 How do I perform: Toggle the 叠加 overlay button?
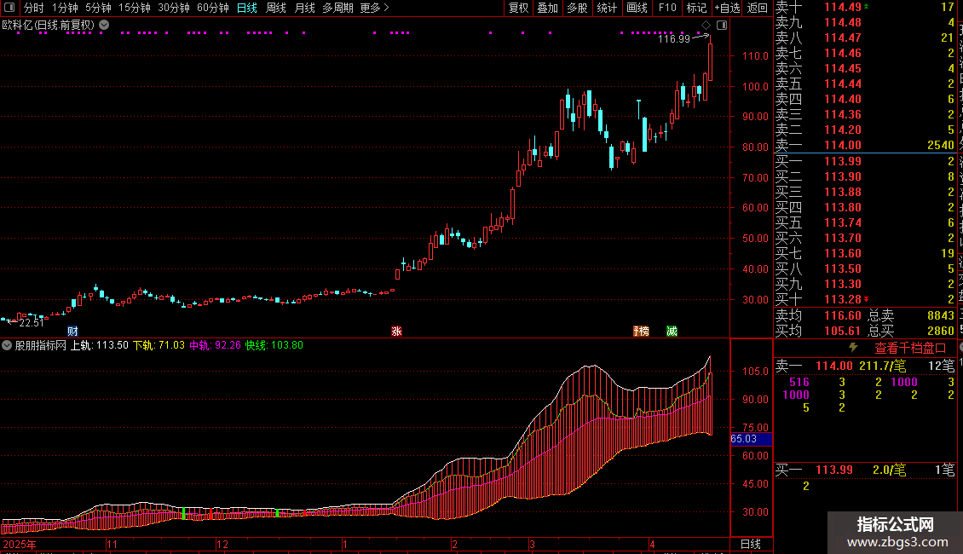tap(547, 8)
